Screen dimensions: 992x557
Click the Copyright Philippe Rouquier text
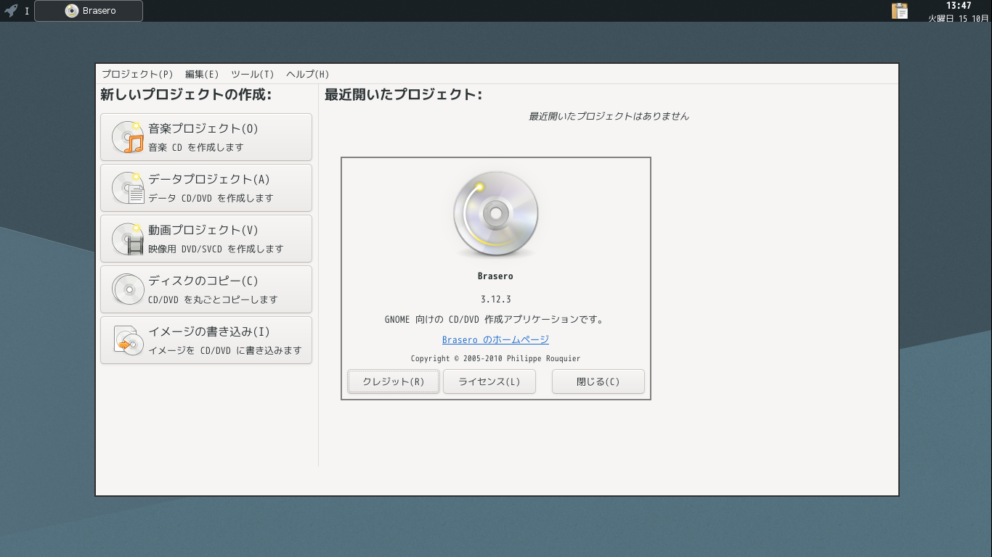point(495,358)
